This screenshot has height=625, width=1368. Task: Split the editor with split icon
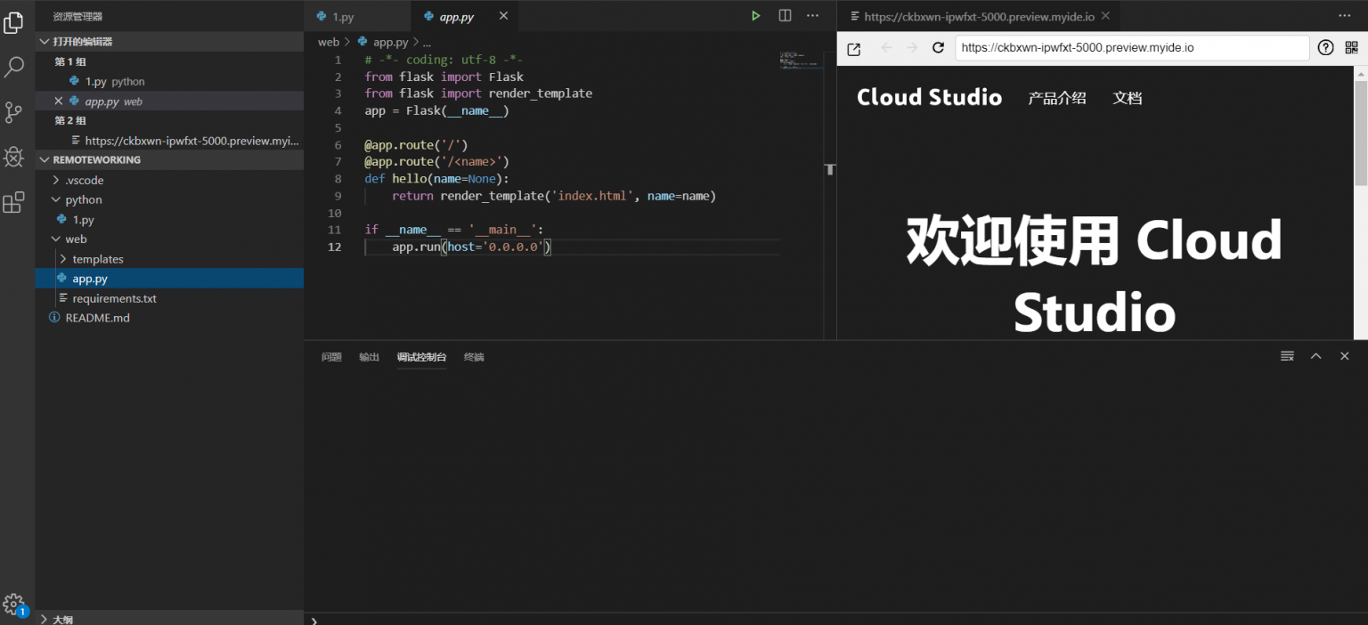click(785, 16)
